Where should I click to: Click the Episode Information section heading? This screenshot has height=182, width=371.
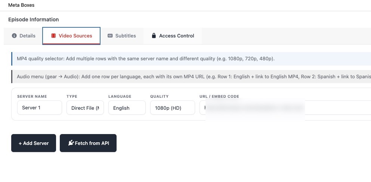pos(34,19)
